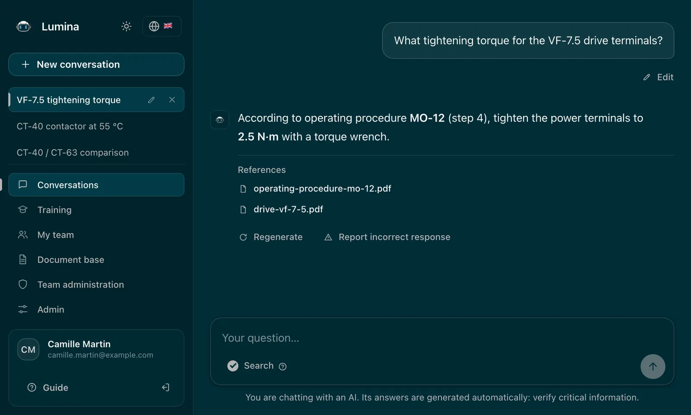The width and height of the screenshot is (691, 415).
Task: Focus the Your question input field
Action: tap(441, 338)
